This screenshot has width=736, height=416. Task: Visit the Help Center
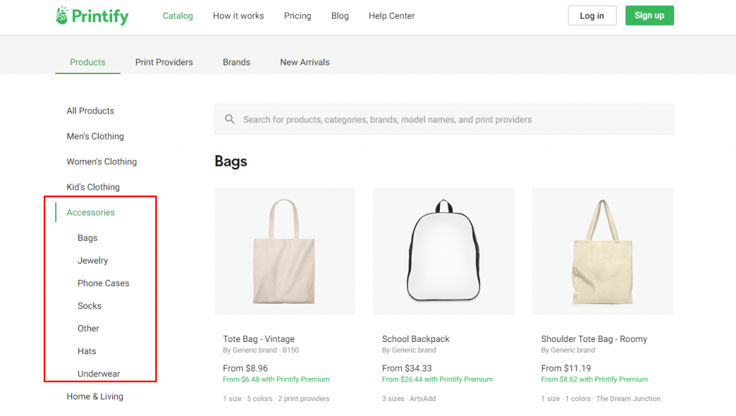(x=392, y=16)
